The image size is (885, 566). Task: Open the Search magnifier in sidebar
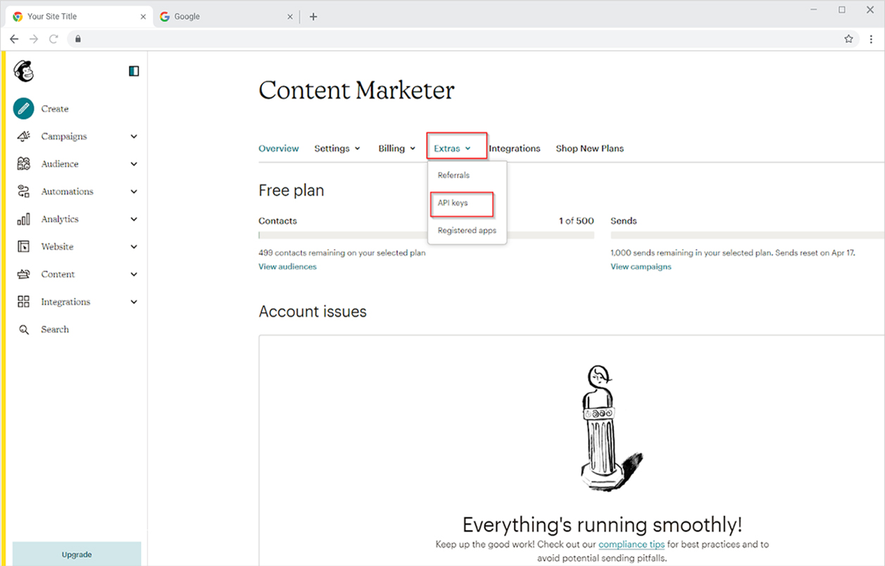tap(24, 329)
